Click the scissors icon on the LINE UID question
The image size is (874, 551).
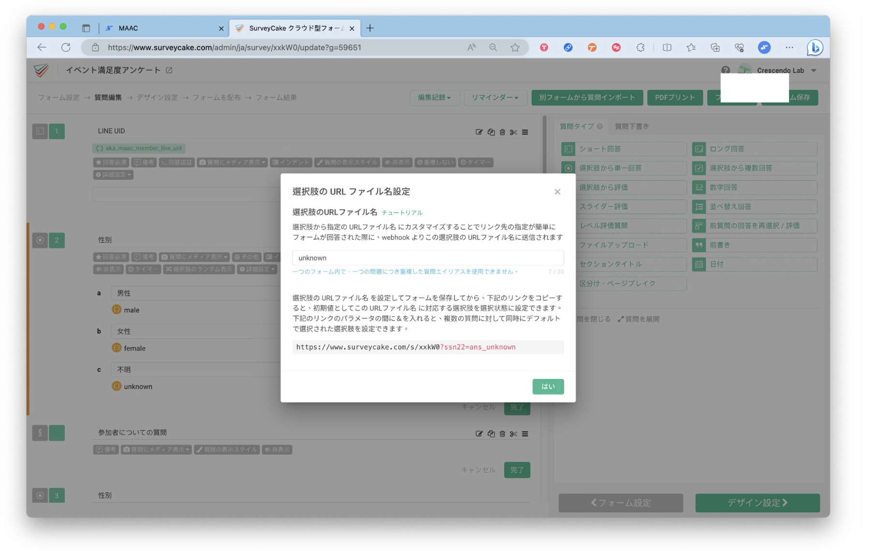click(x=513, y=132)
